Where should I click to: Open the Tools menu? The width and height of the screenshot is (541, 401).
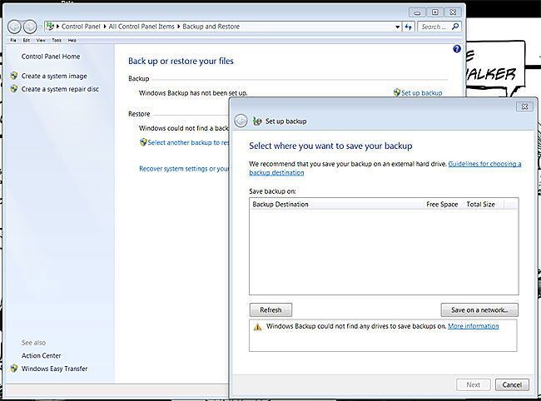pyautogui.click(x=57, y=40)
